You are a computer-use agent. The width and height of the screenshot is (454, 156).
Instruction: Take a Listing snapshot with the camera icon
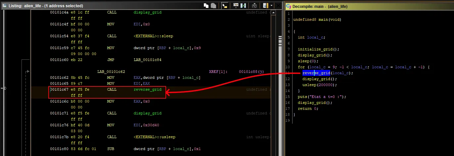254,6
